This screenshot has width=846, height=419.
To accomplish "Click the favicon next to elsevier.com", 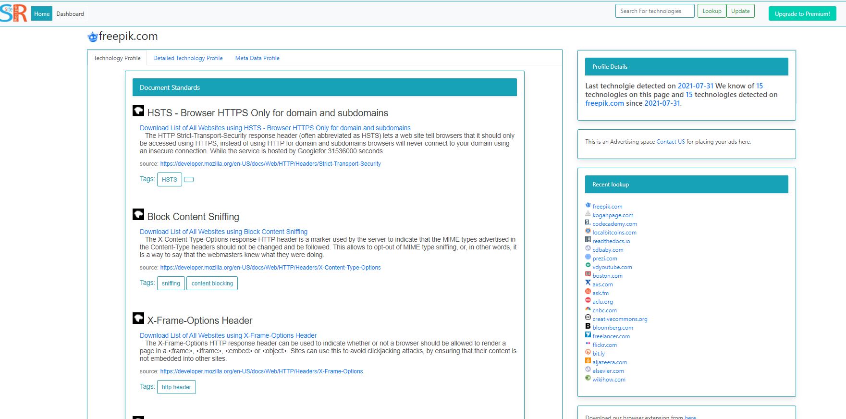I will click(588, 370).
